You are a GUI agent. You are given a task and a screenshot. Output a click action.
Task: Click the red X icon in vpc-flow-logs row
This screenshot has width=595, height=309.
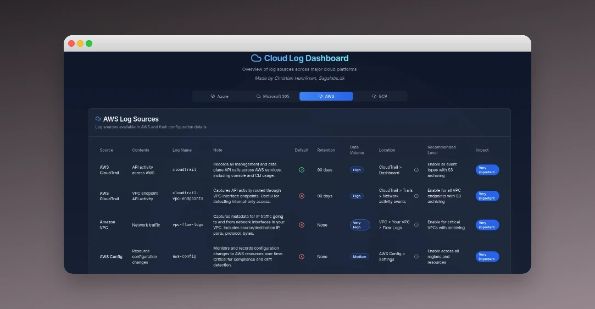(x=302, y=225)
